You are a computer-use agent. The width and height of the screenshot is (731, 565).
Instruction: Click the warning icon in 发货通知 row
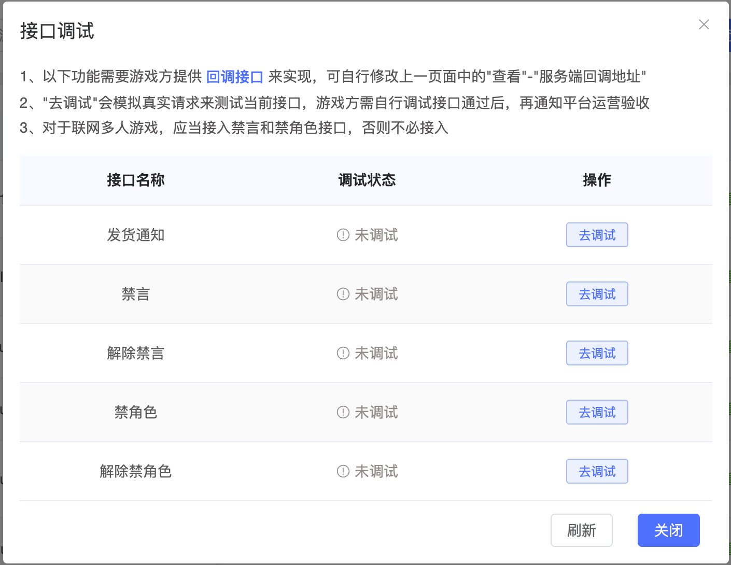pyautogui.click(x=343, y=235)
